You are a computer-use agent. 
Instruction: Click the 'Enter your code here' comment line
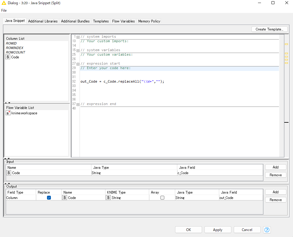tap(105, 68)
